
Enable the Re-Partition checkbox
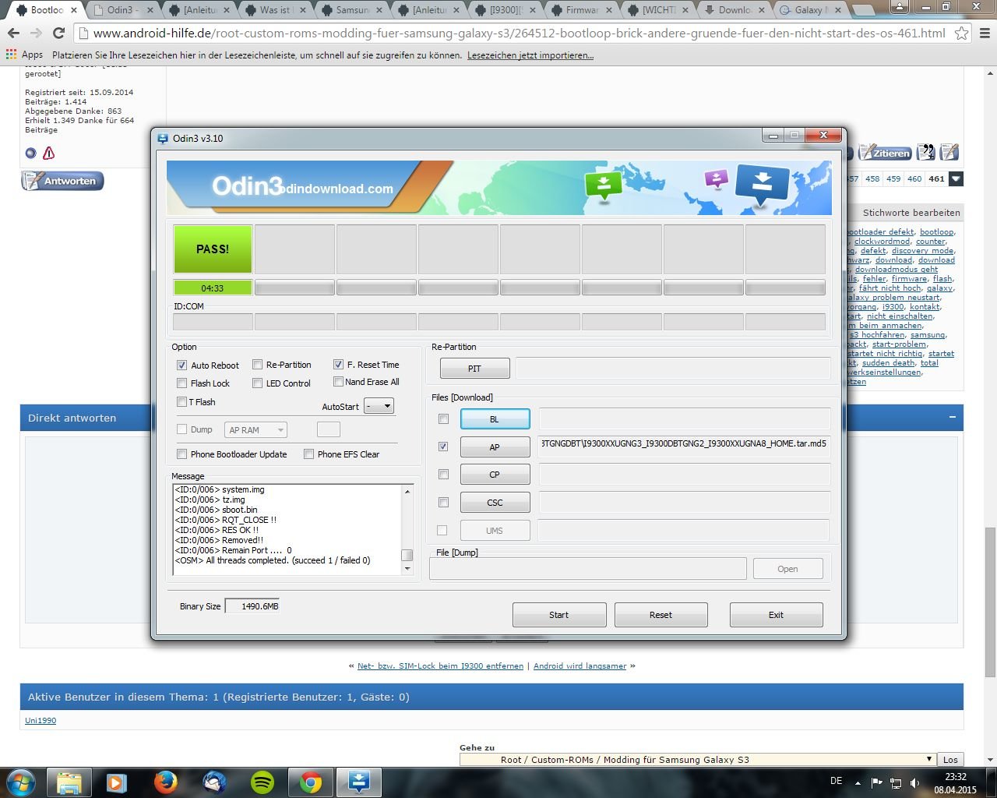pos(257,365)
